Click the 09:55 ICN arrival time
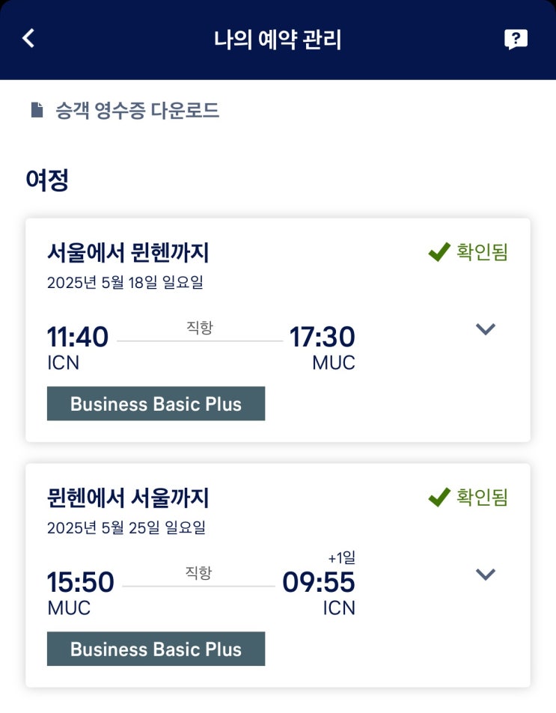The height and width of the screenshot is (713, 556). click(319, 582)
